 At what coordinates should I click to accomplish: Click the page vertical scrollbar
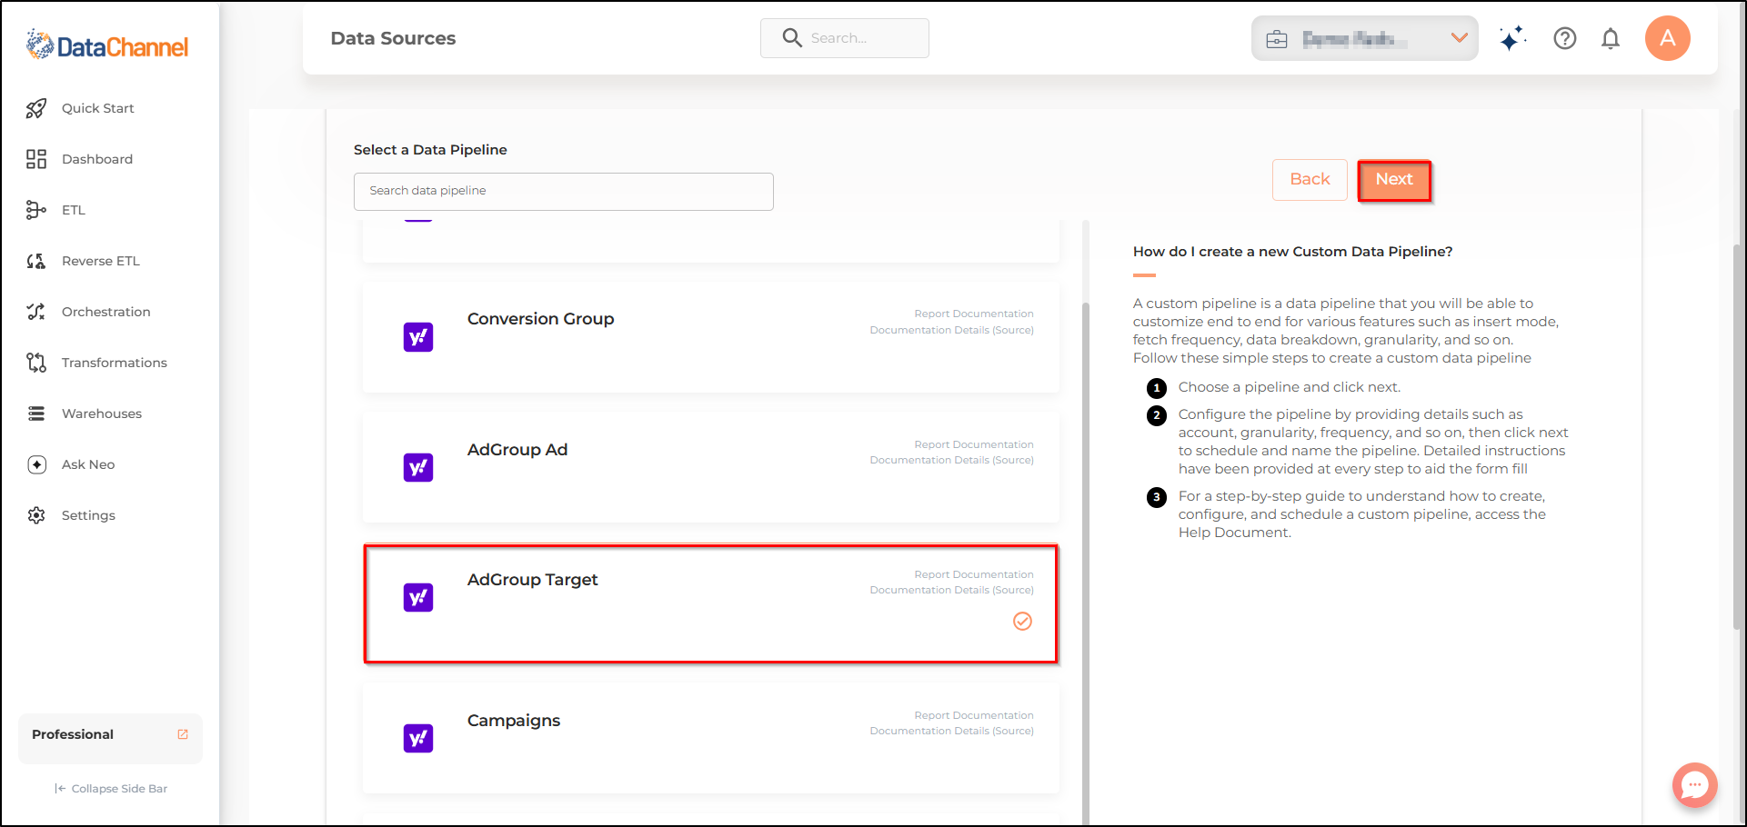click(1739, 436)
